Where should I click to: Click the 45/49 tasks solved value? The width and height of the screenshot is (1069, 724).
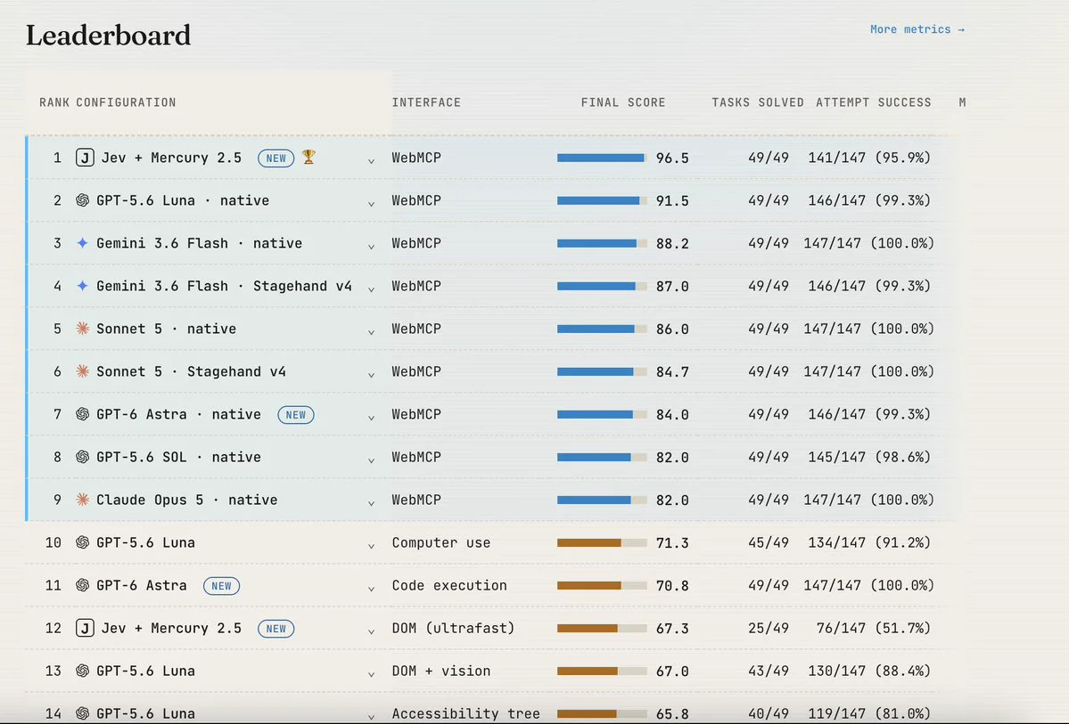click(x=769, y=543)
